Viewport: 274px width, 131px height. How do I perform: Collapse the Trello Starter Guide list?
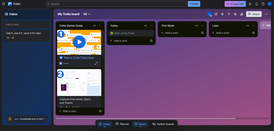pos(95,26)
